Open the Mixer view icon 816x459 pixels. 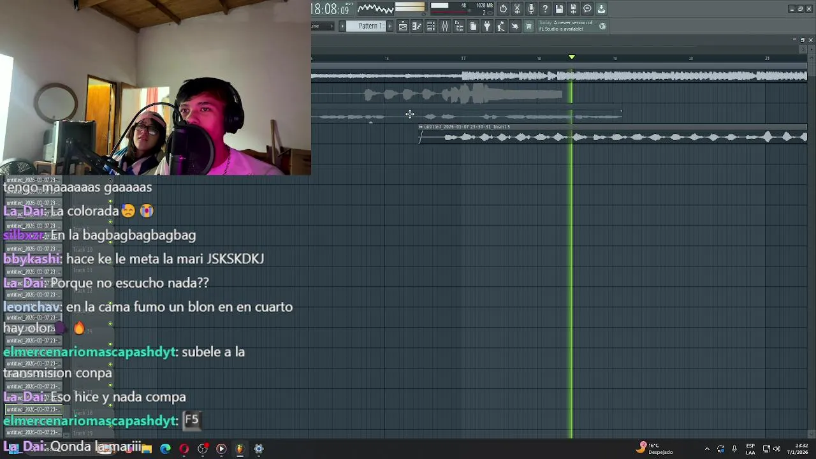pos(445,26)
